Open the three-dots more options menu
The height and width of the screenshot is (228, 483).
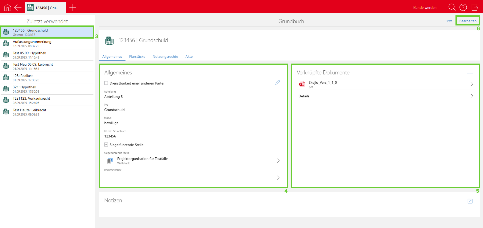pos(449,21)
